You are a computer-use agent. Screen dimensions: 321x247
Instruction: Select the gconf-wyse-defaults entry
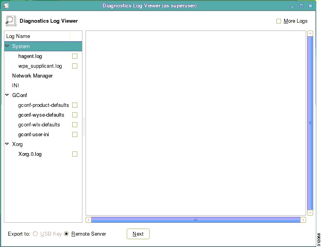41,115
